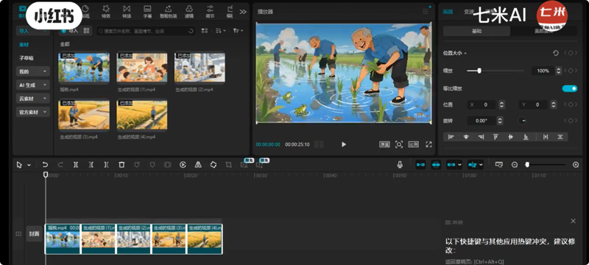
Task: Open the 字幕 subtitles tab
Action: (147, 11)
